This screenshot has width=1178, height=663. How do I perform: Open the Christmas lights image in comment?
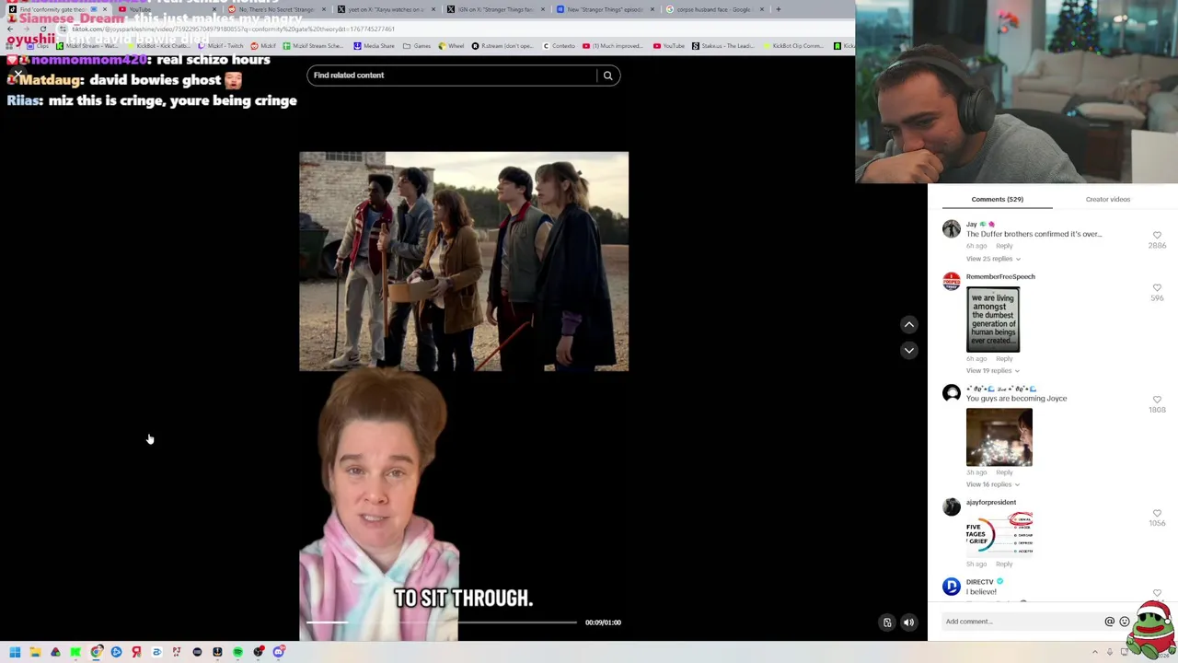[999, 436]
